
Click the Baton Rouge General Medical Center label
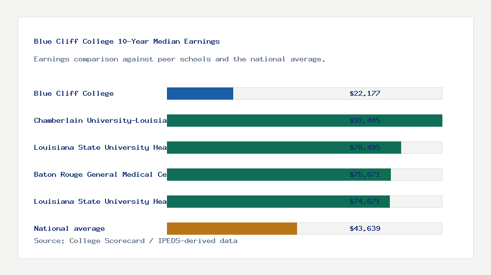pos(100,174)
